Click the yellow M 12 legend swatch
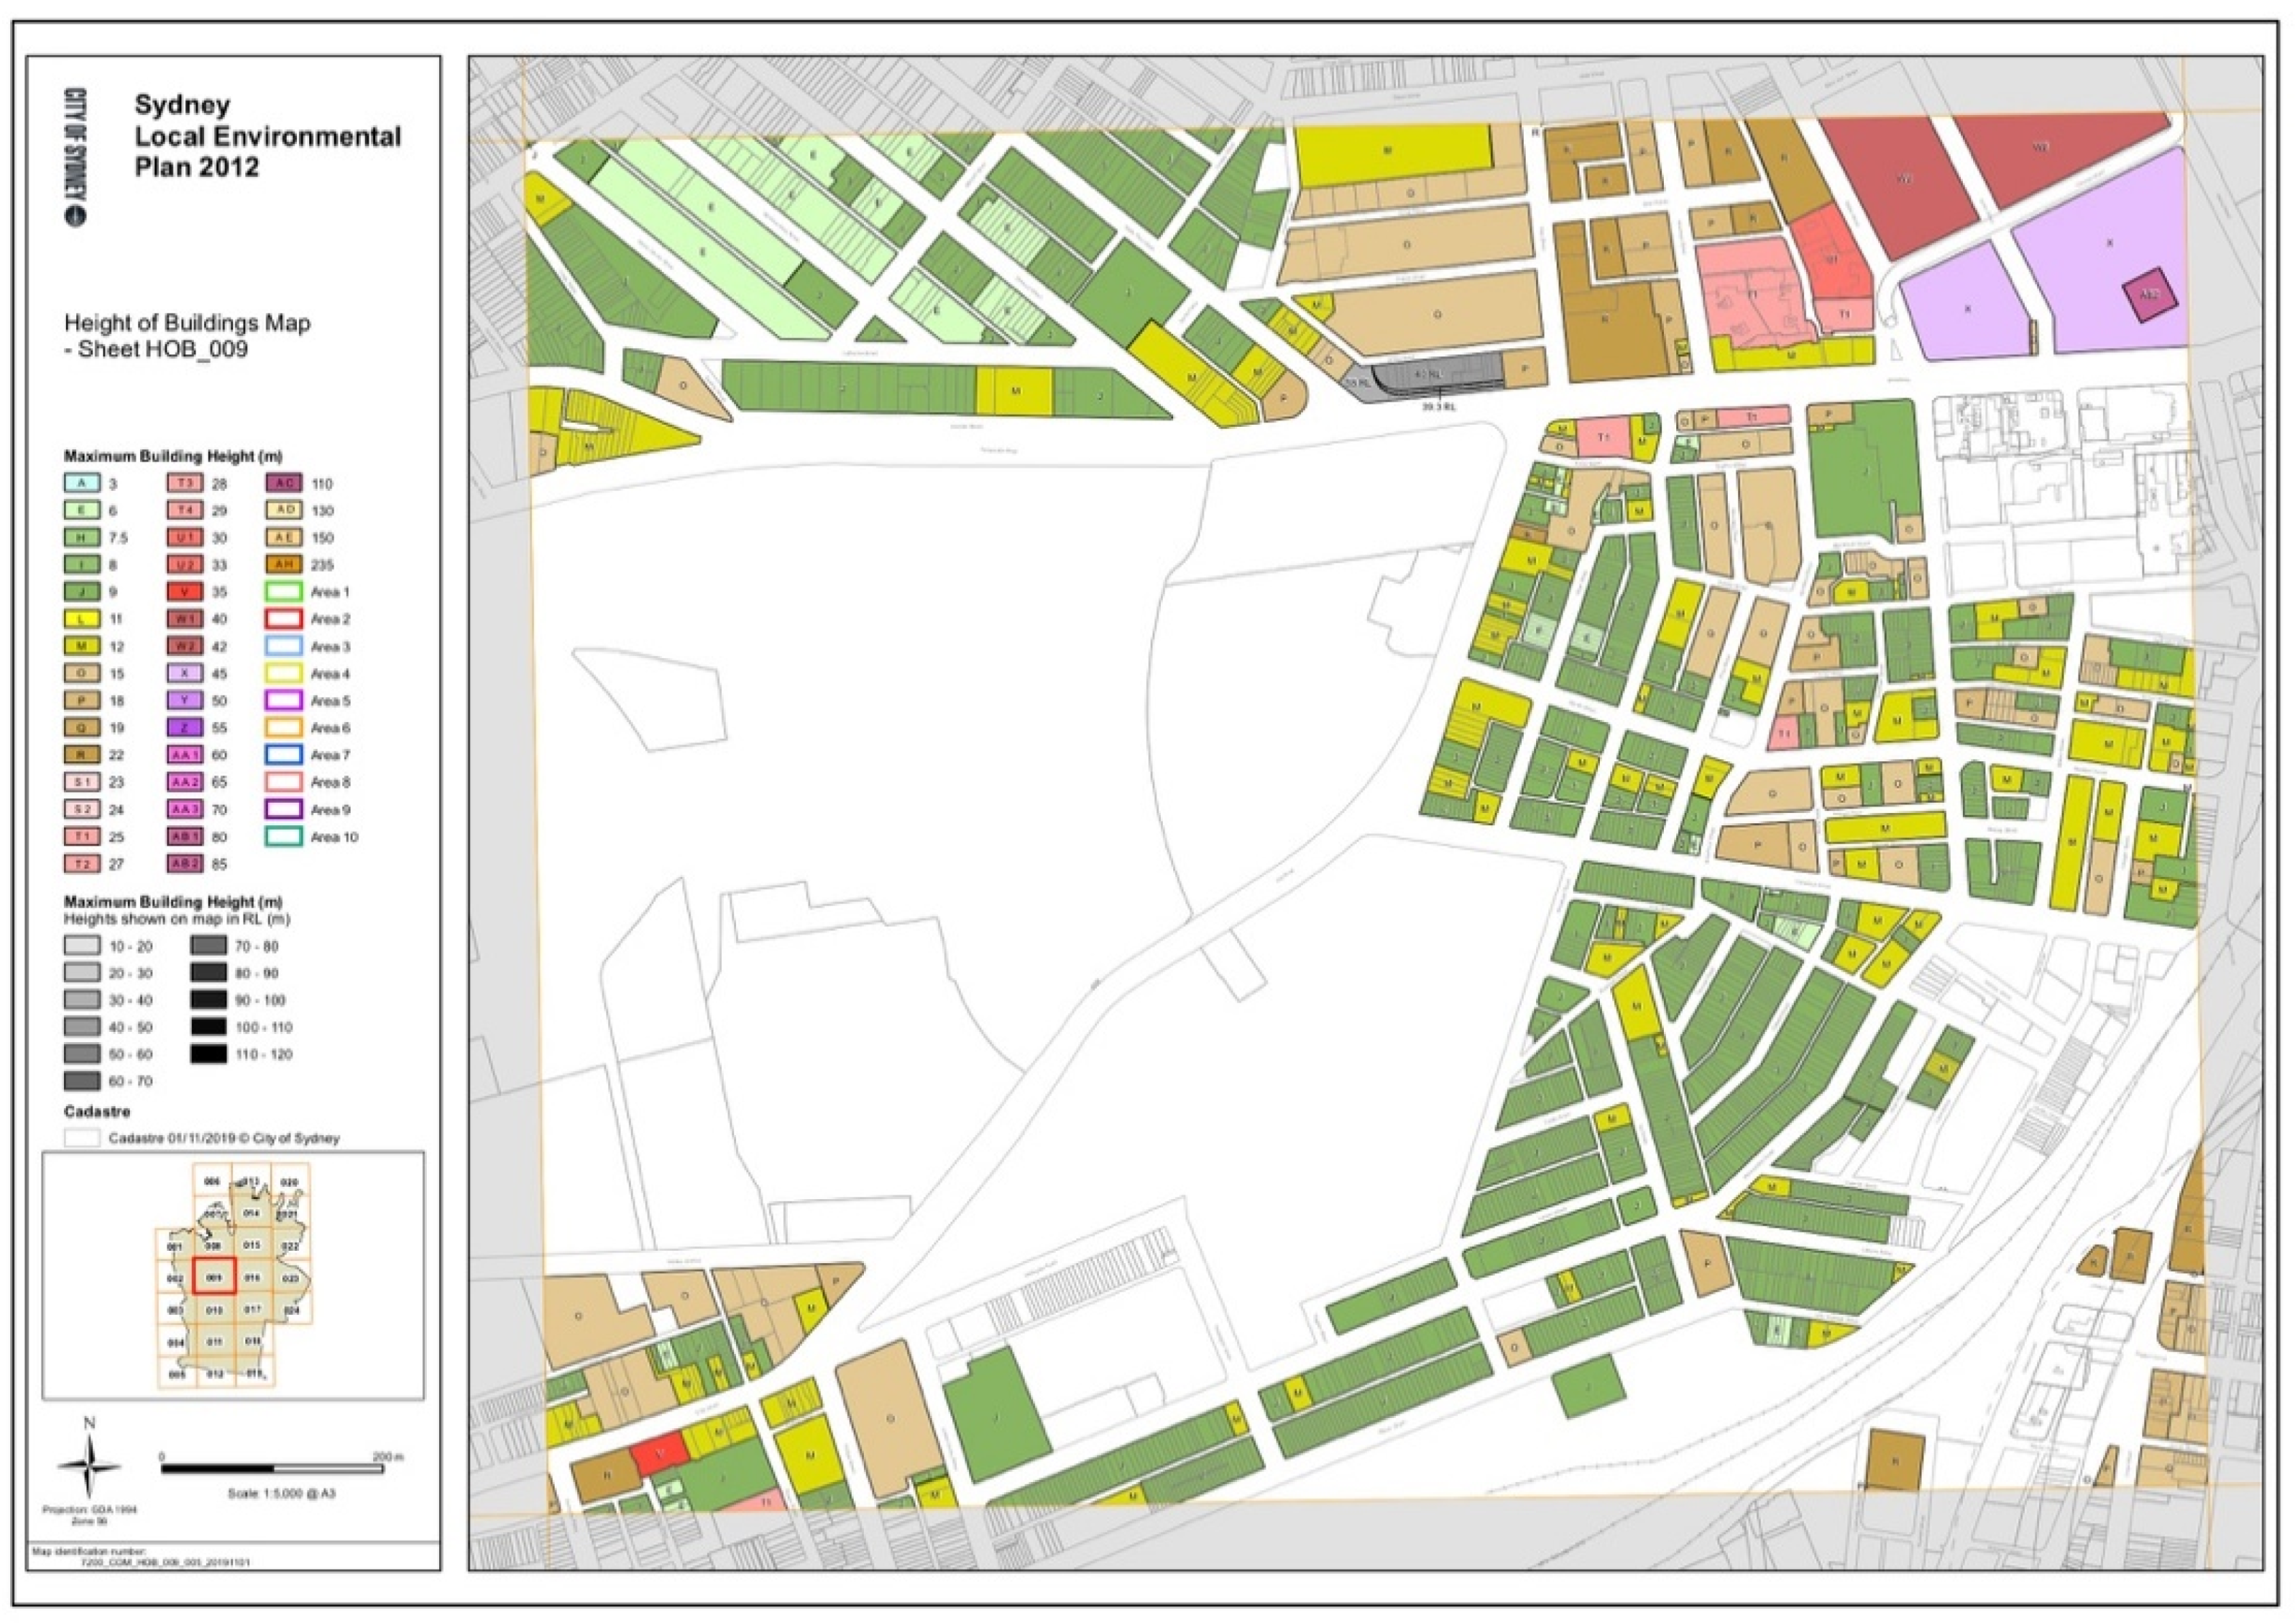The image size is (2296, 1624). [82, 646]
